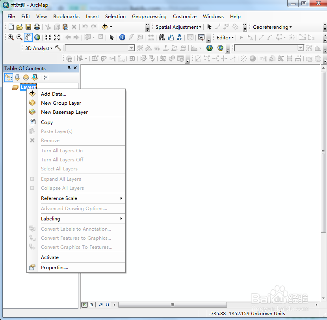
Task: Open the 3D Analyst dropdown menu
Action: point(39,48)
